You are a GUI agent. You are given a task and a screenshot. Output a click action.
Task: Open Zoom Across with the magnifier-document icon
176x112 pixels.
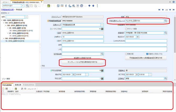tap(74, 6)
